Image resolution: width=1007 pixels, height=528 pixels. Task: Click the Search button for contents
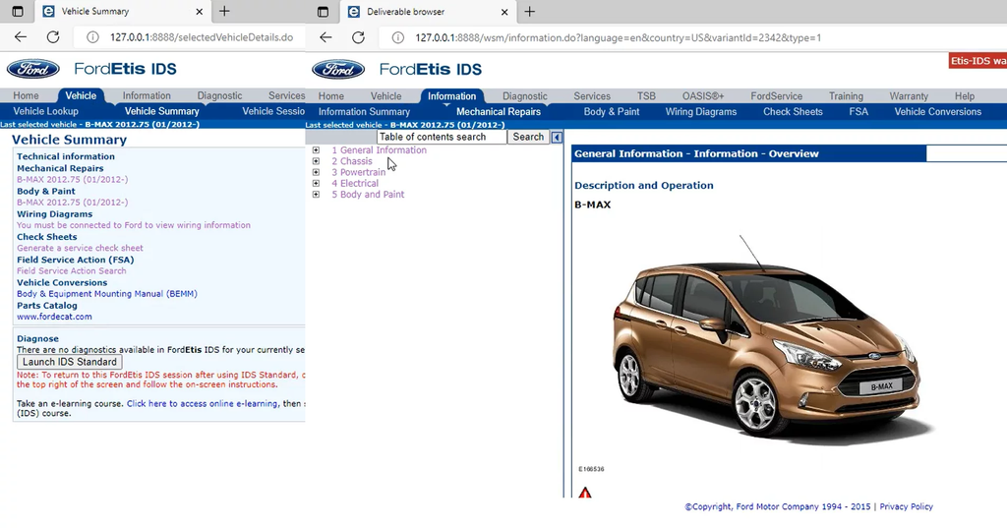528,138
